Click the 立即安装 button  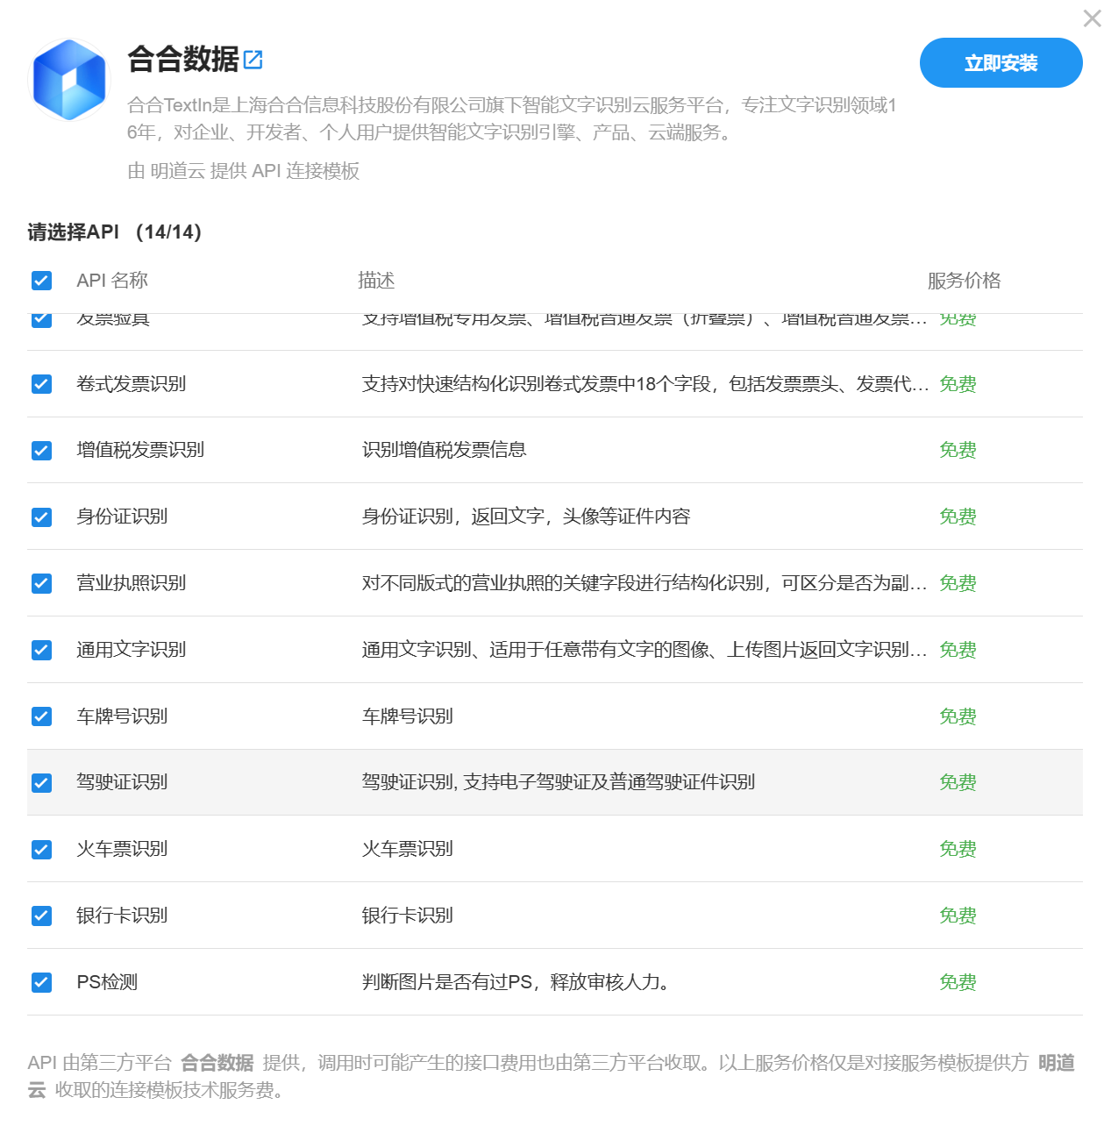click(1001, 63)
